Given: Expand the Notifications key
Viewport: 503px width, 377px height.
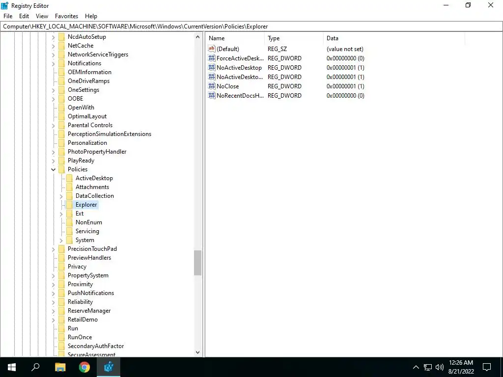Looking at the screenshot, I should click(x=53, y=63).
